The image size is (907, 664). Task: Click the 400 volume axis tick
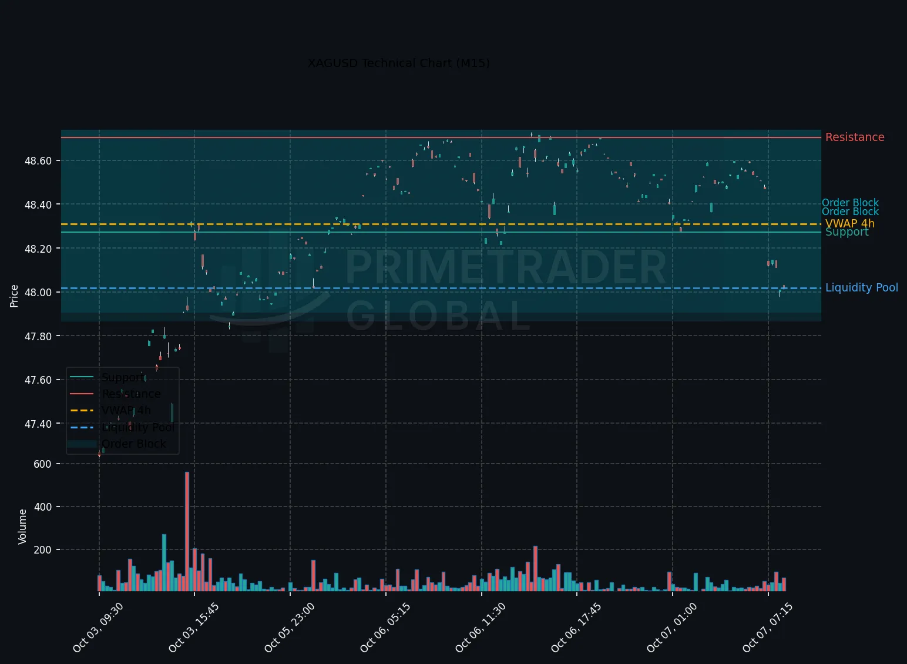point(43,507)
